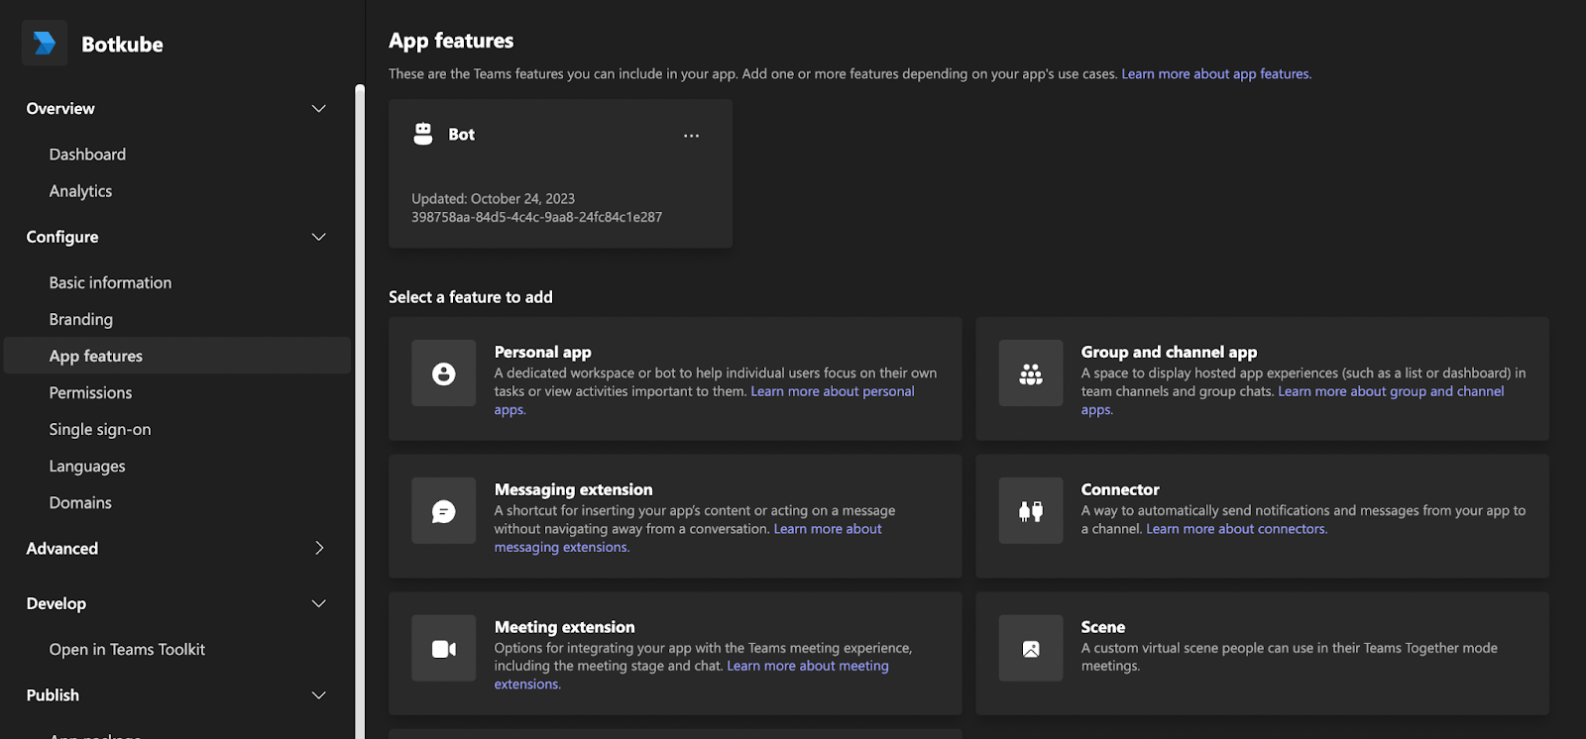Click the Group and channel app icon
Image resolution: width=1586 pixels, height=739 pixels.
pyautogui.click(x=1030, y=373)
